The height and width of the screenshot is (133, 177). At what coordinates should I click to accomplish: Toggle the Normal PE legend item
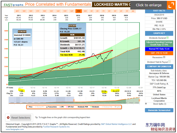coord(39,107)
